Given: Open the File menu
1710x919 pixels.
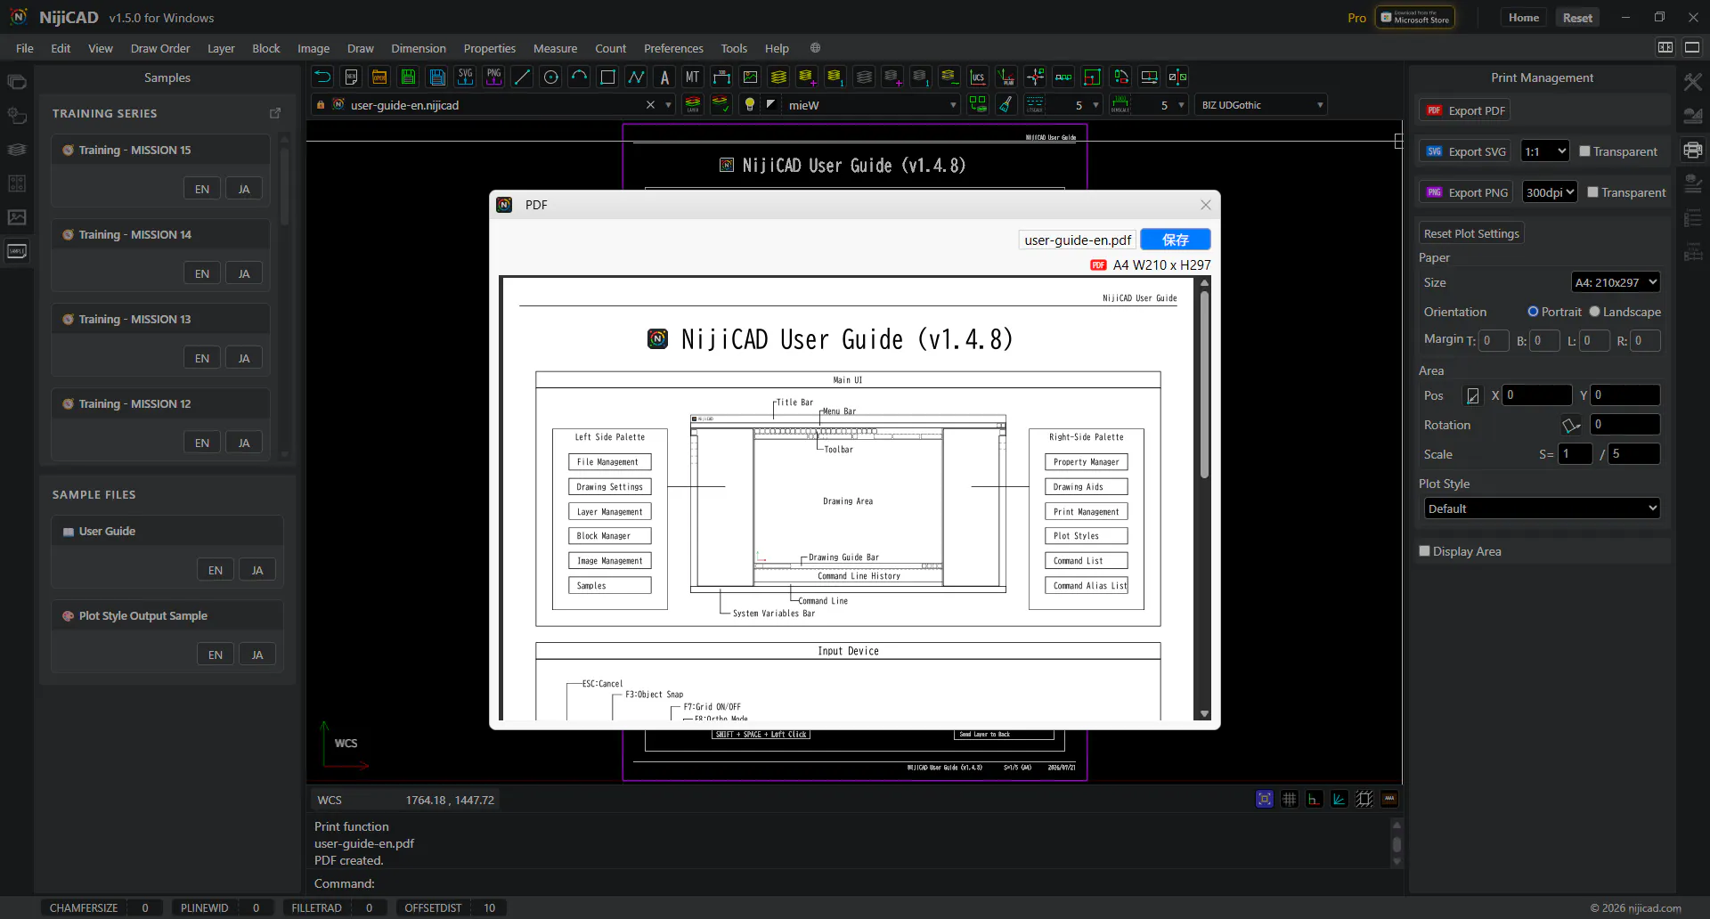Looking at the screenshot, I should click(25, 48).
